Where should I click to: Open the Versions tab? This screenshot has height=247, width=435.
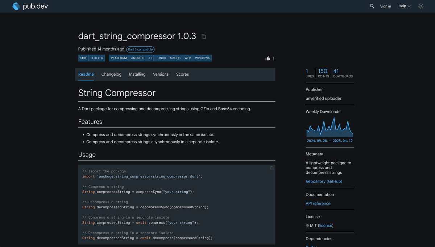point(161,74)
